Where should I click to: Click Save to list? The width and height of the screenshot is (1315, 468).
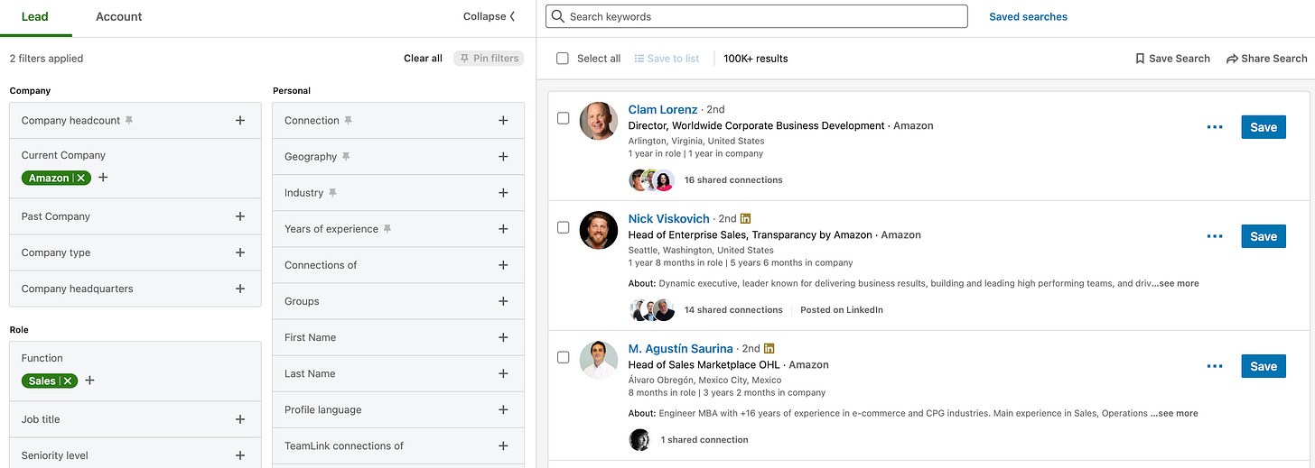pyautogui.click(x=667, y=58)
